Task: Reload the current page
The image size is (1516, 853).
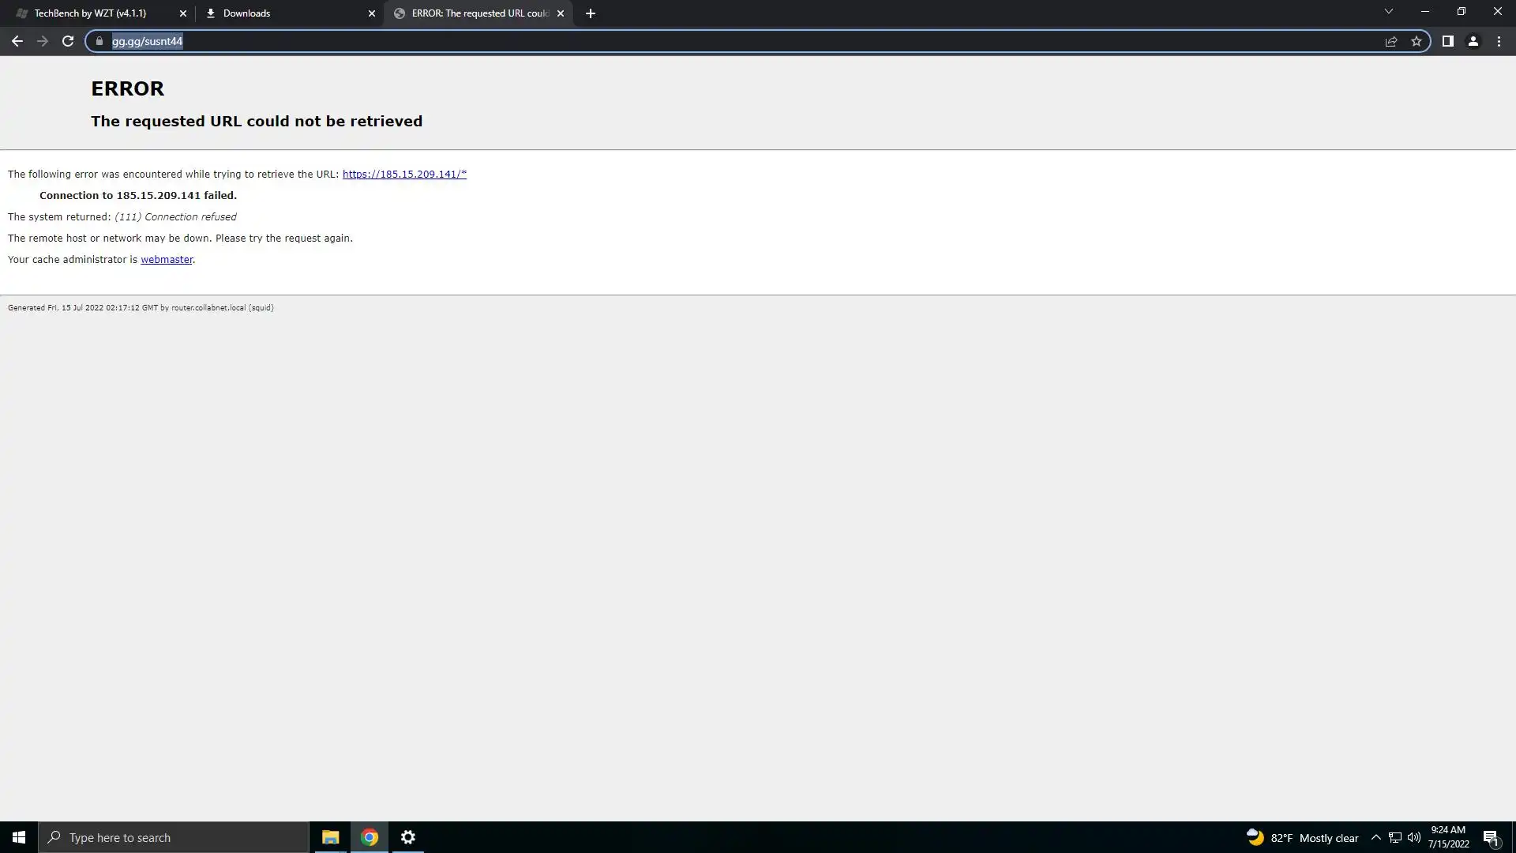Action: (68, 41)
